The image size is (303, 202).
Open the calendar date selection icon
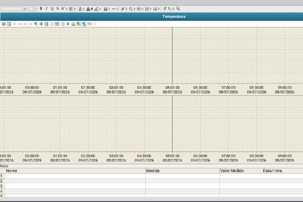click(x=9, y=24)
